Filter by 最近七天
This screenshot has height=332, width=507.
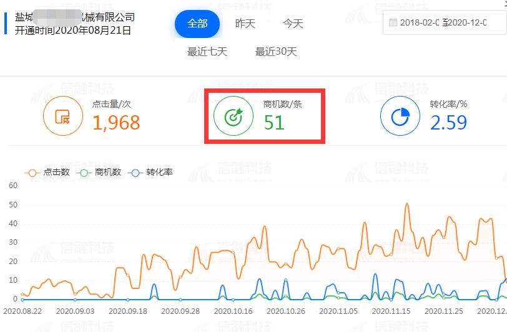(207, 52)
